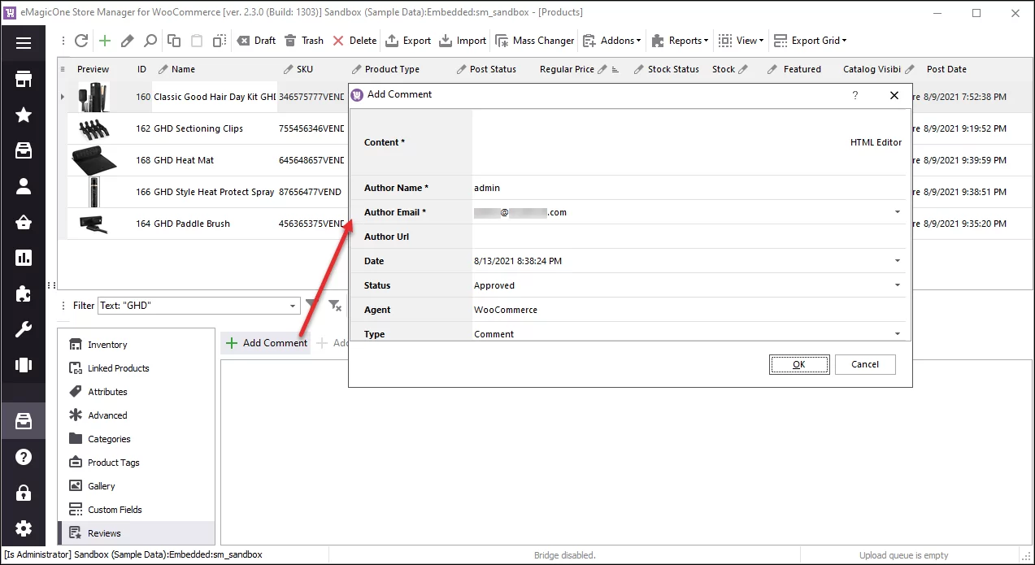1035x565 pixels.
Task: Open the HTML Editor for comment content
Action: (x=876, y=141)
